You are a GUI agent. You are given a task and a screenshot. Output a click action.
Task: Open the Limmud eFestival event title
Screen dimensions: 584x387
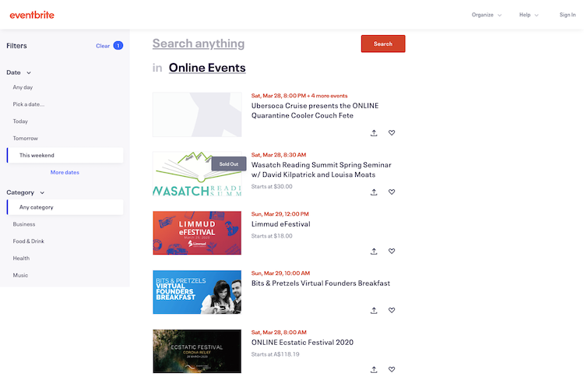[280, 224]
